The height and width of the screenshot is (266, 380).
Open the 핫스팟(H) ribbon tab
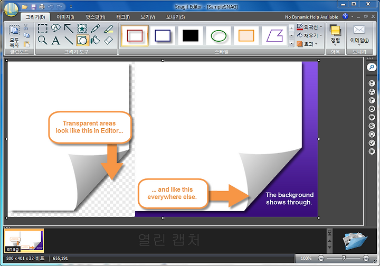(x=95, y=17)
